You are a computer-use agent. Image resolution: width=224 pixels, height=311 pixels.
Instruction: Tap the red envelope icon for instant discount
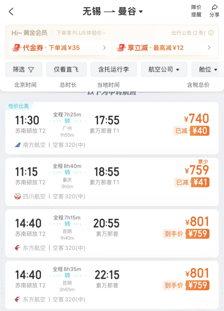(x=121, y=48)
